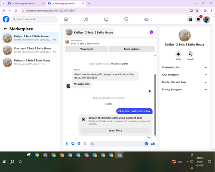
Task: Bookmark this page with star icon
Action: [x=197, y=11]
